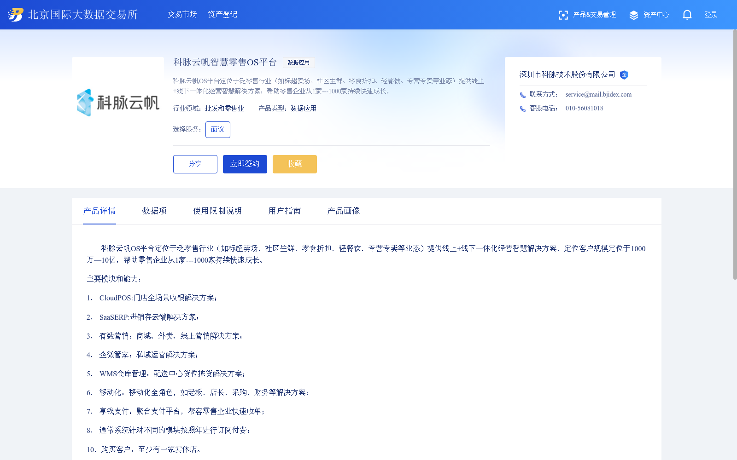The image size is (737, 460).
Task: Switch to the 数据项 tab
Action: pyautogui.click(x=154, y=211)
